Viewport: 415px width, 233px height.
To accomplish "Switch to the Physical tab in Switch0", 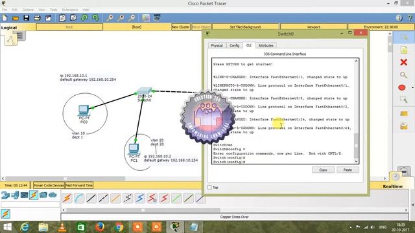I will tap(217, 45).
